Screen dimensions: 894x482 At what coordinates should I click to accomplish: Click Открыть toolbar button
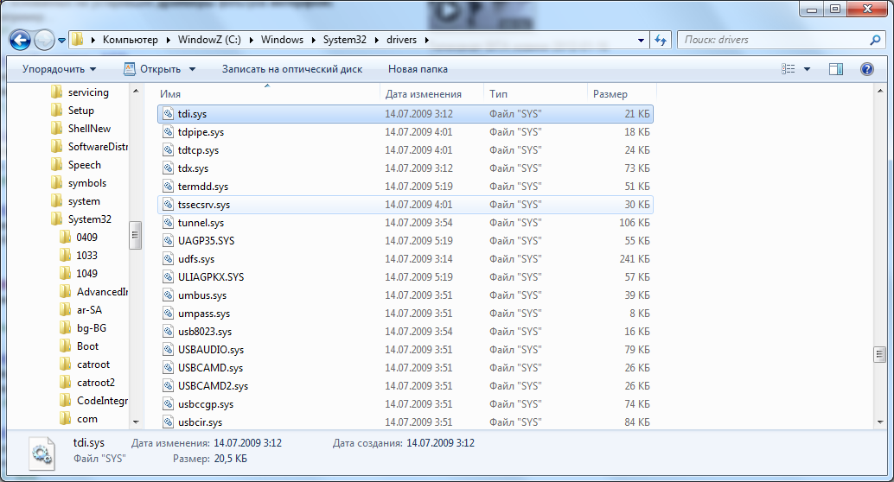[152, 69]
